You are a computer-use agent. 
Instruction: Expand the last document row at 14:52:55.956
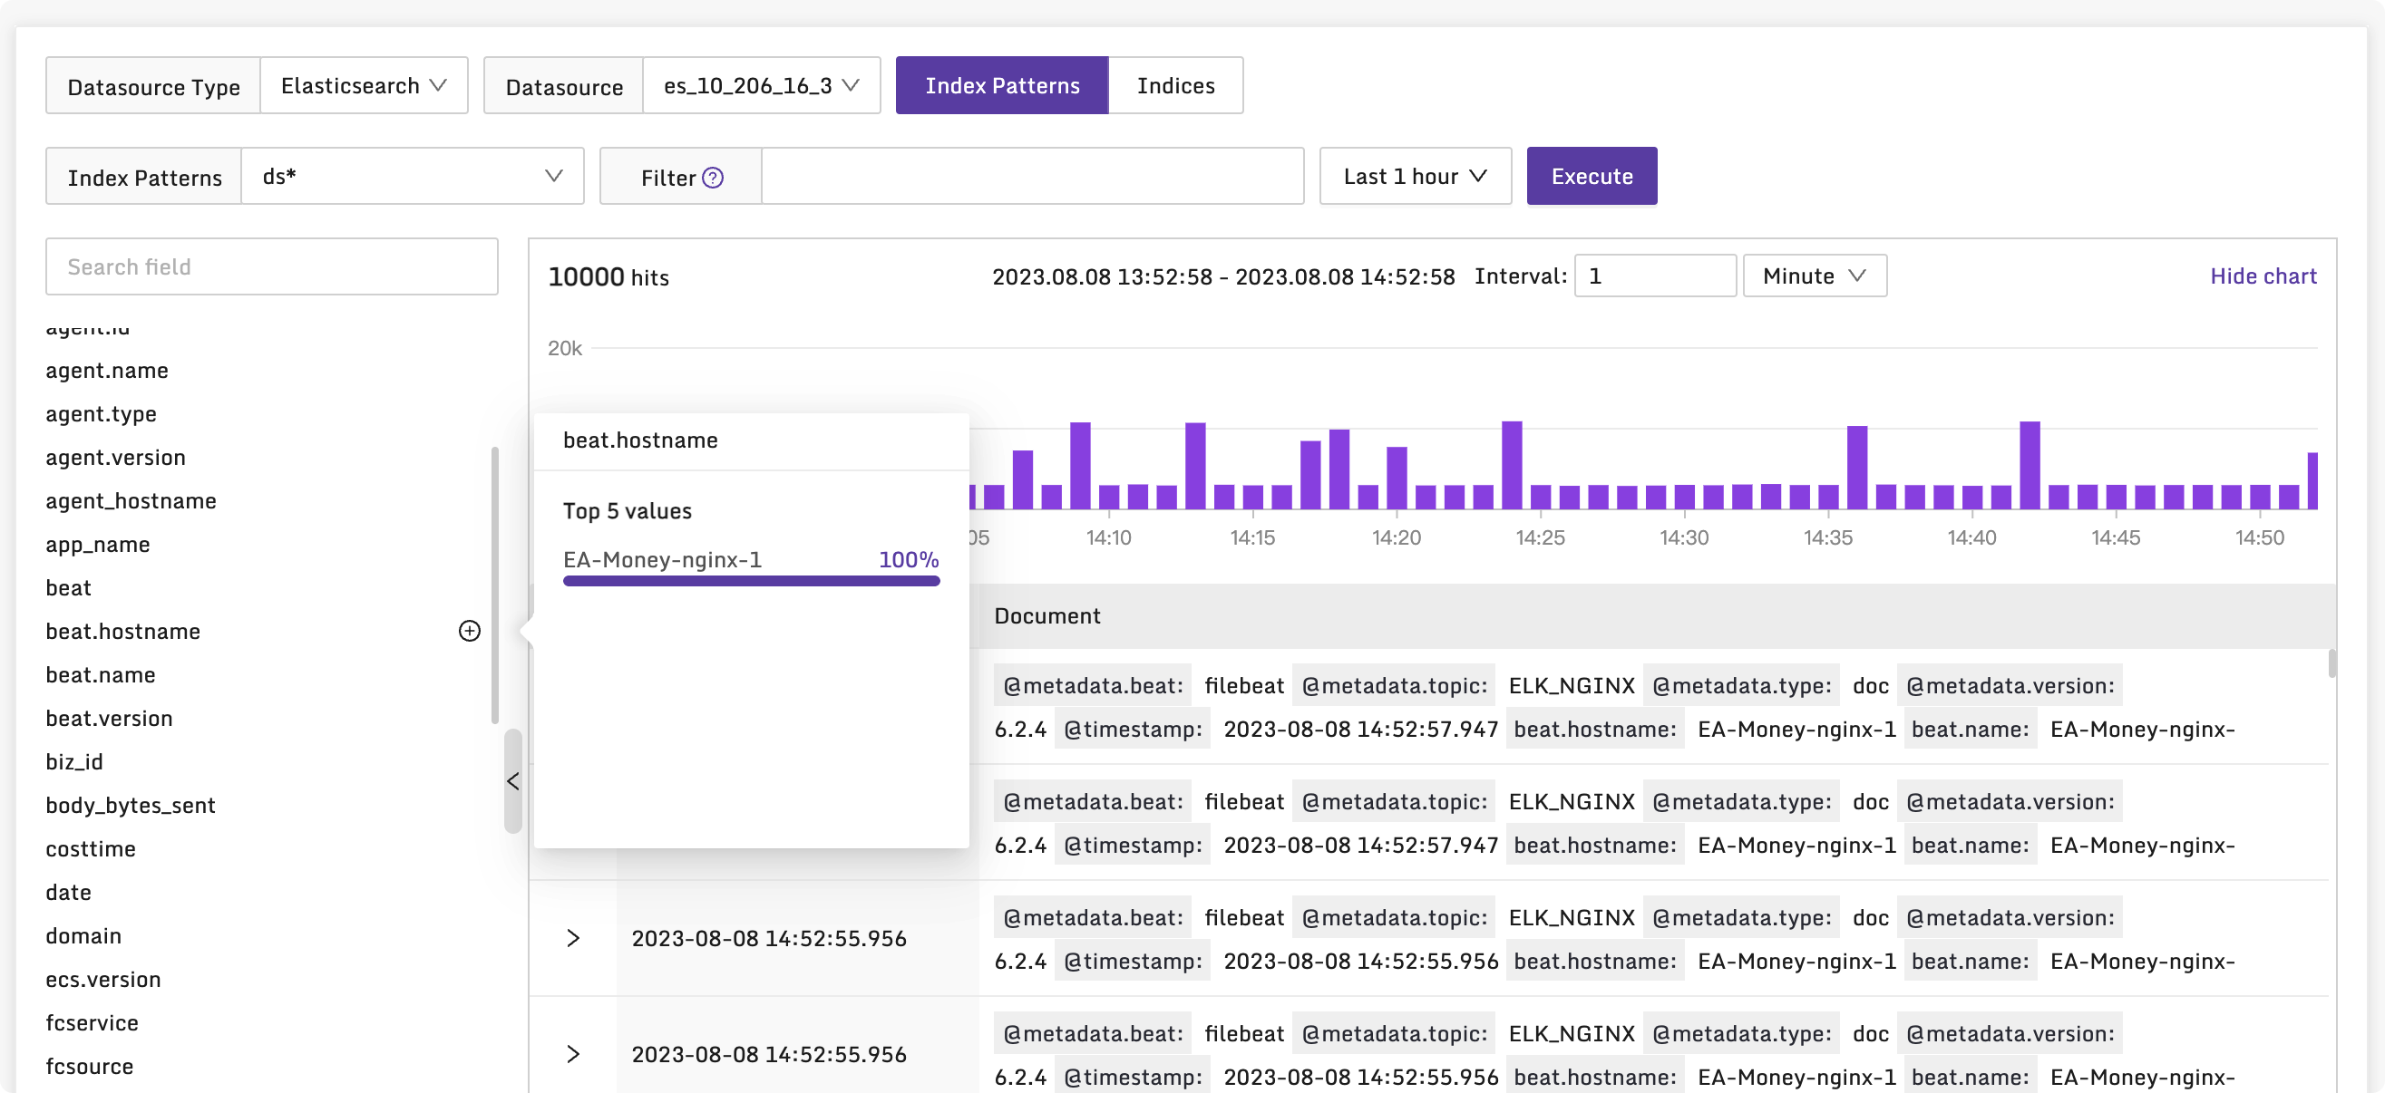[x=573, y=1054]
